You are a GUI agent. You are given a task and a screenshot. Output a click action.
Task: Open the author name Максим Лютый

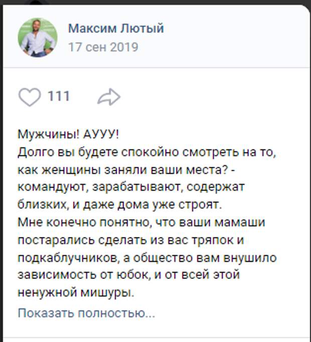(116, 28)
